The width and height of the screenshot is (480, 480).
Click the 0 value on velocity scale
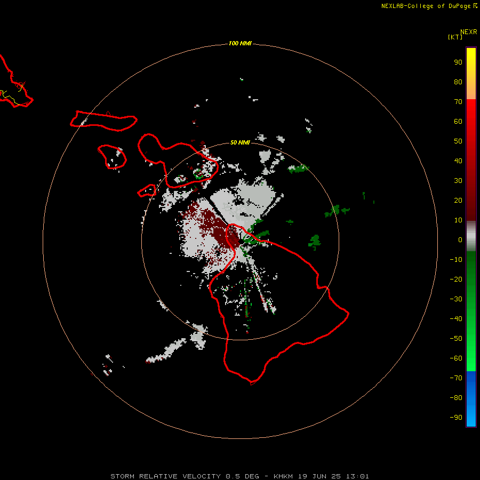[460, 239]
